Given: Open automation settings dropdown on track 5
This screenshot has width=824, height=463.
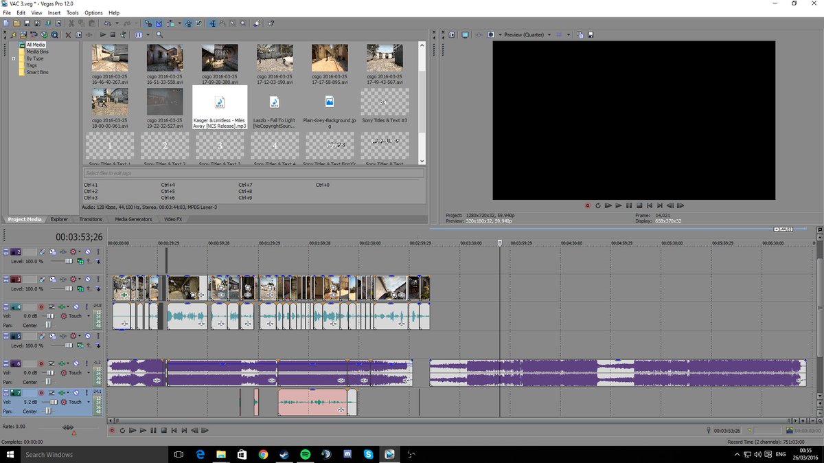Looking at the screenshot, I should pyautogui.click(x=80, y=336).
